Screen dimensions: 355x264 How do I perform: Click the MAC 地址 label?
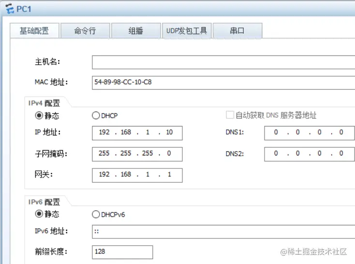click(51, 82)
